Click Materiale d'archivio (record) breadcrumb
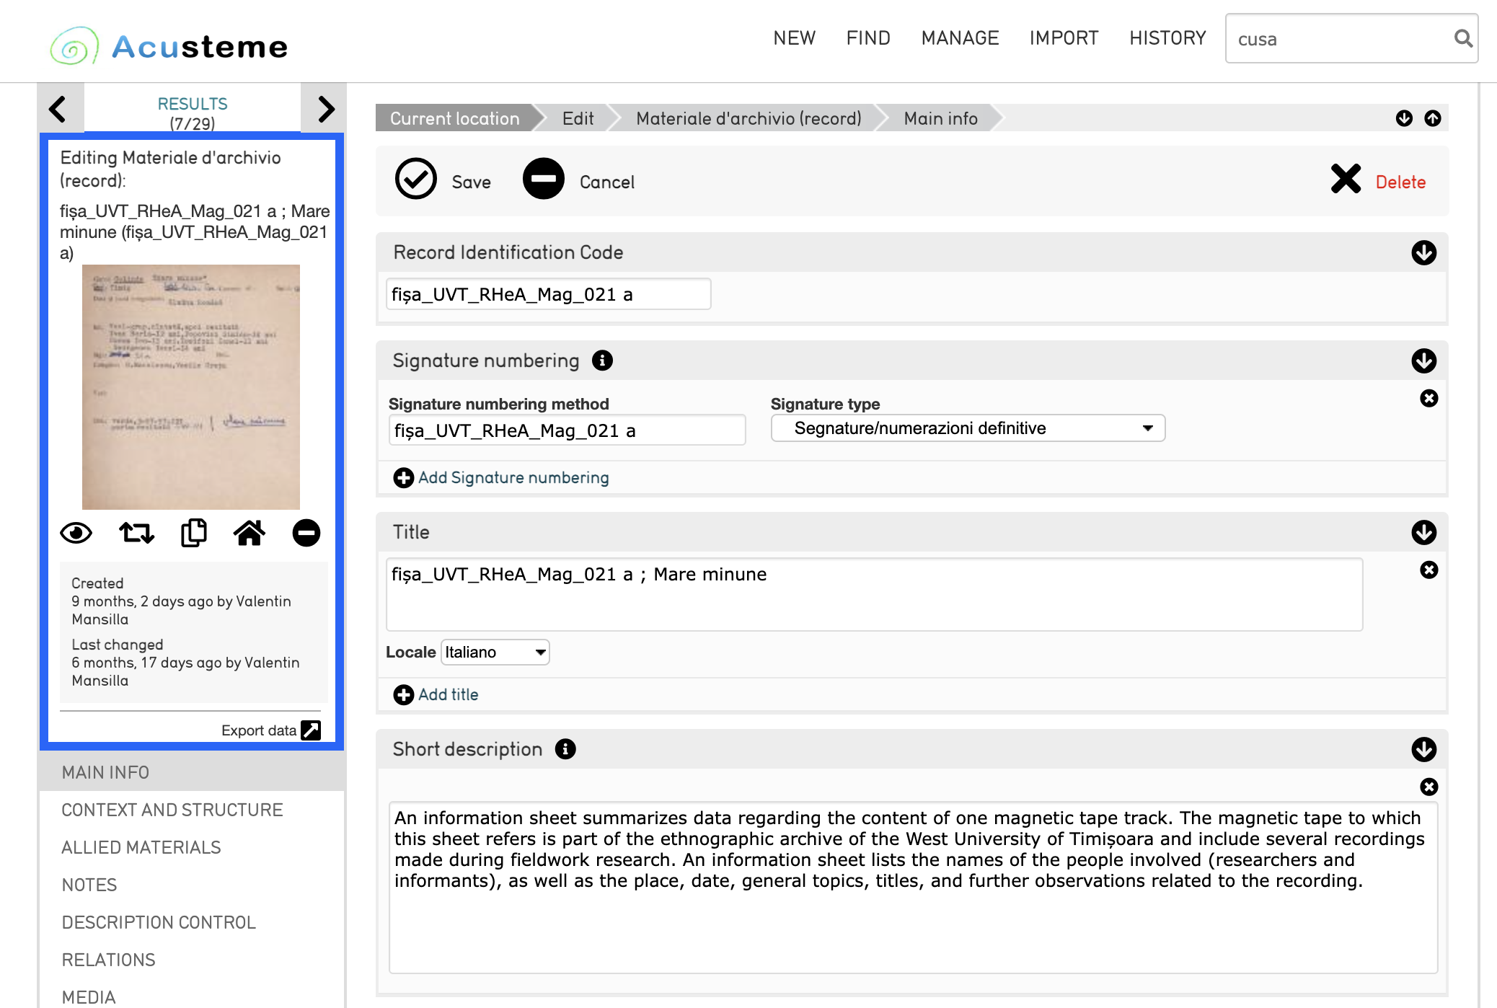 (748, 118)
